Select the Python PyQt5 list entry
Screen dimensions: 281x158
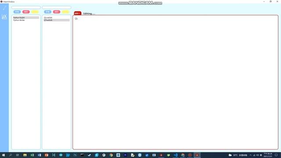26,18
